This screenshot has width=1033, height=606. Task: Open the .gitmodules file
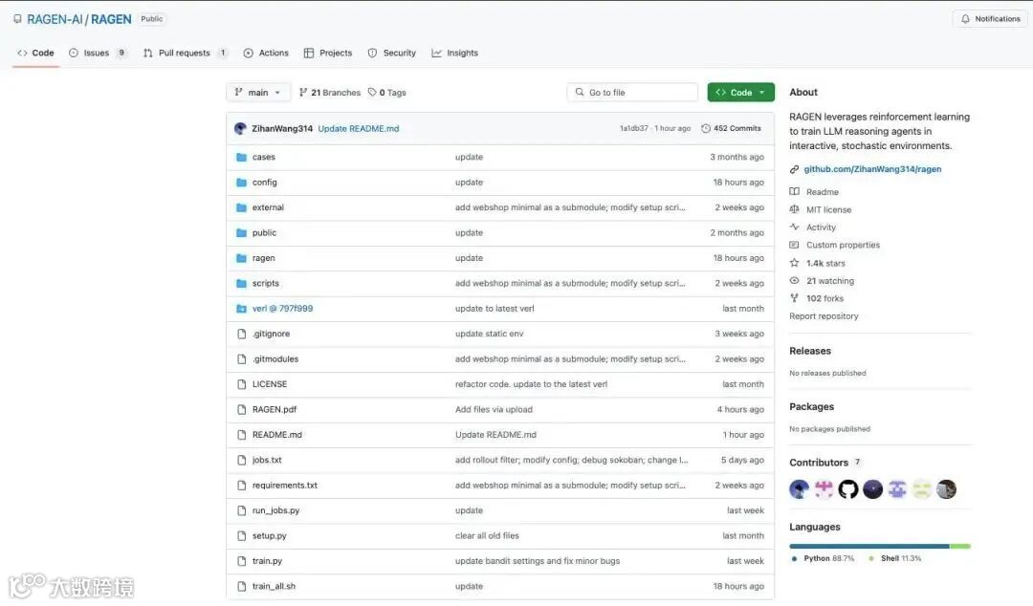pyautogui.click(x=275, y=359)
